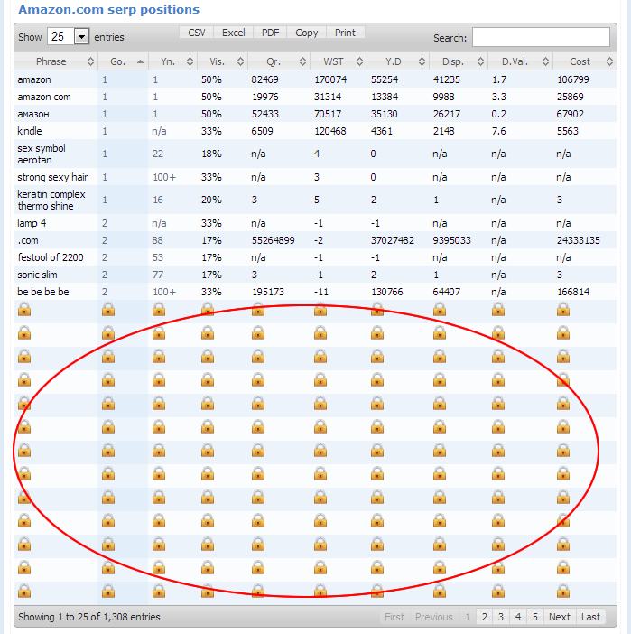This screenshot has height=634, width=631.
Task: Sort by Cost column arrows
Action: pyautogui.click(x=609, y=61)
